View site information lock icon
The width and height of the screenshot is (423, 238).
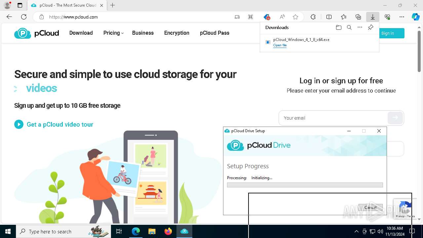(41, 17)
